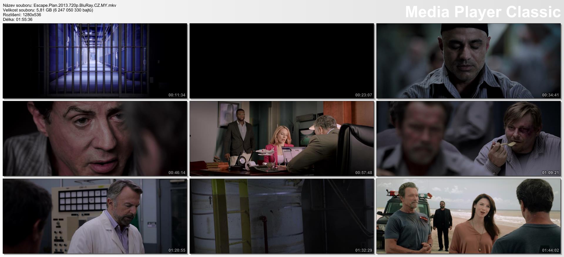
Task: Click the office scene thumbnail with pink blazer
Action: (281, 138)
